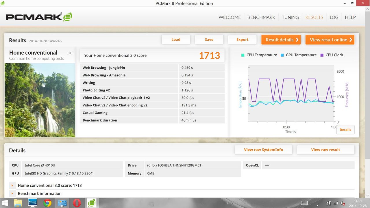Launch the Lenovo taskbar icon
Screen dimensions: 370x208
pyautogui.click(x=32, y=203)
